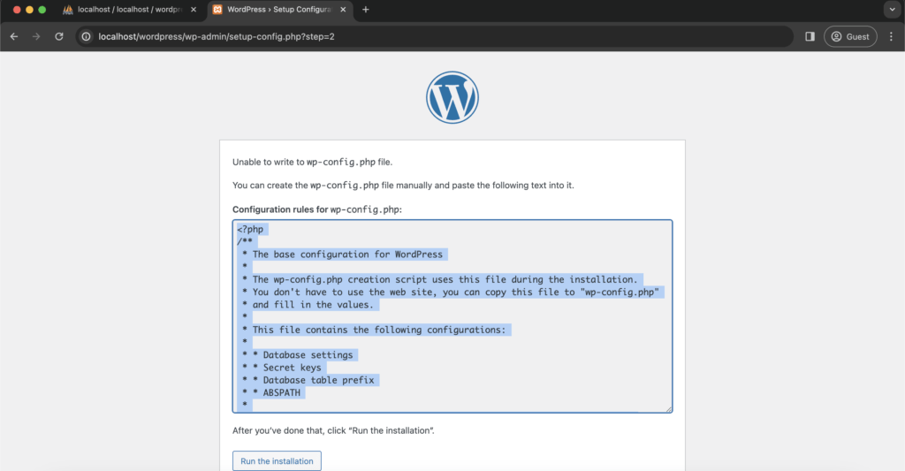
Task: Click the browser back arrow
Action: [x=14, y=36]
